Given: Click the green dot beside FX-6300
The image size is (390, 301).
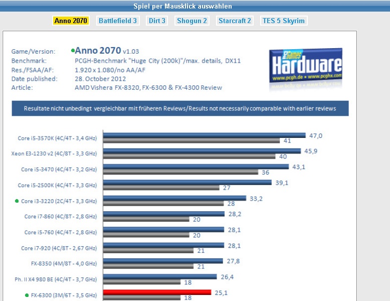Looking at the screenshot, I should [27, 295].
